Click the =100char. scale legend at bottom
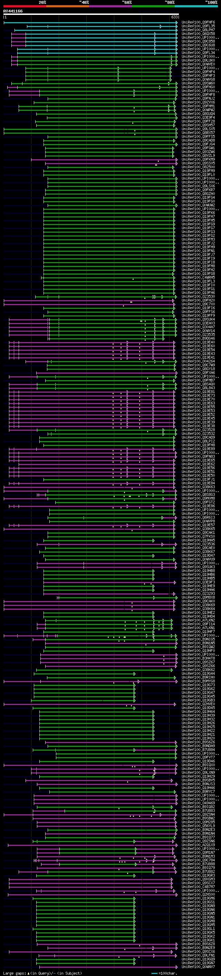Screen dimensions: 221x976 (x=165, y=973)
